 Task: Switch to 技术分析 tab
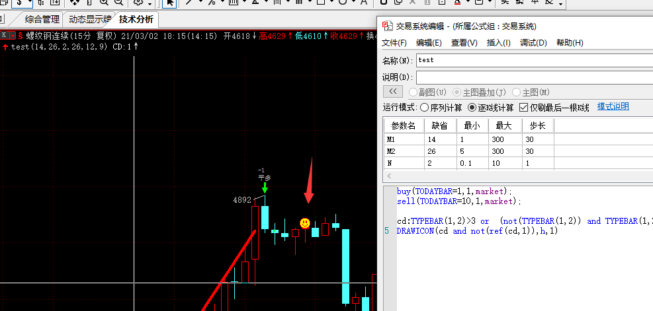pyautogui.click(x=136, y=19)
